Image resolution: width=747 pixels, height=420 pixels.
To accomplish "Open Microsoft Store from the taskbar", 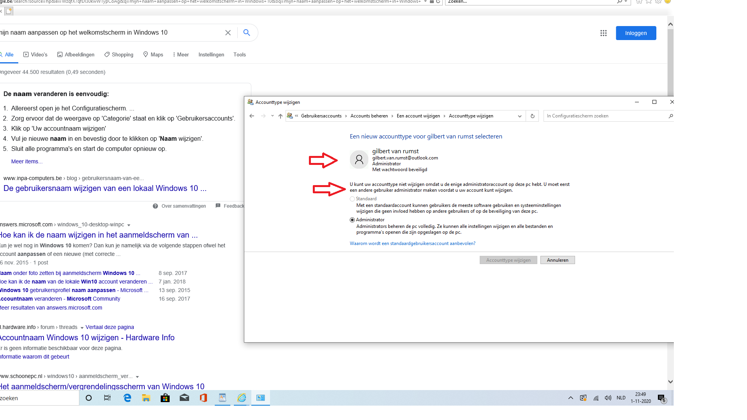I will (x=165, y=398).
